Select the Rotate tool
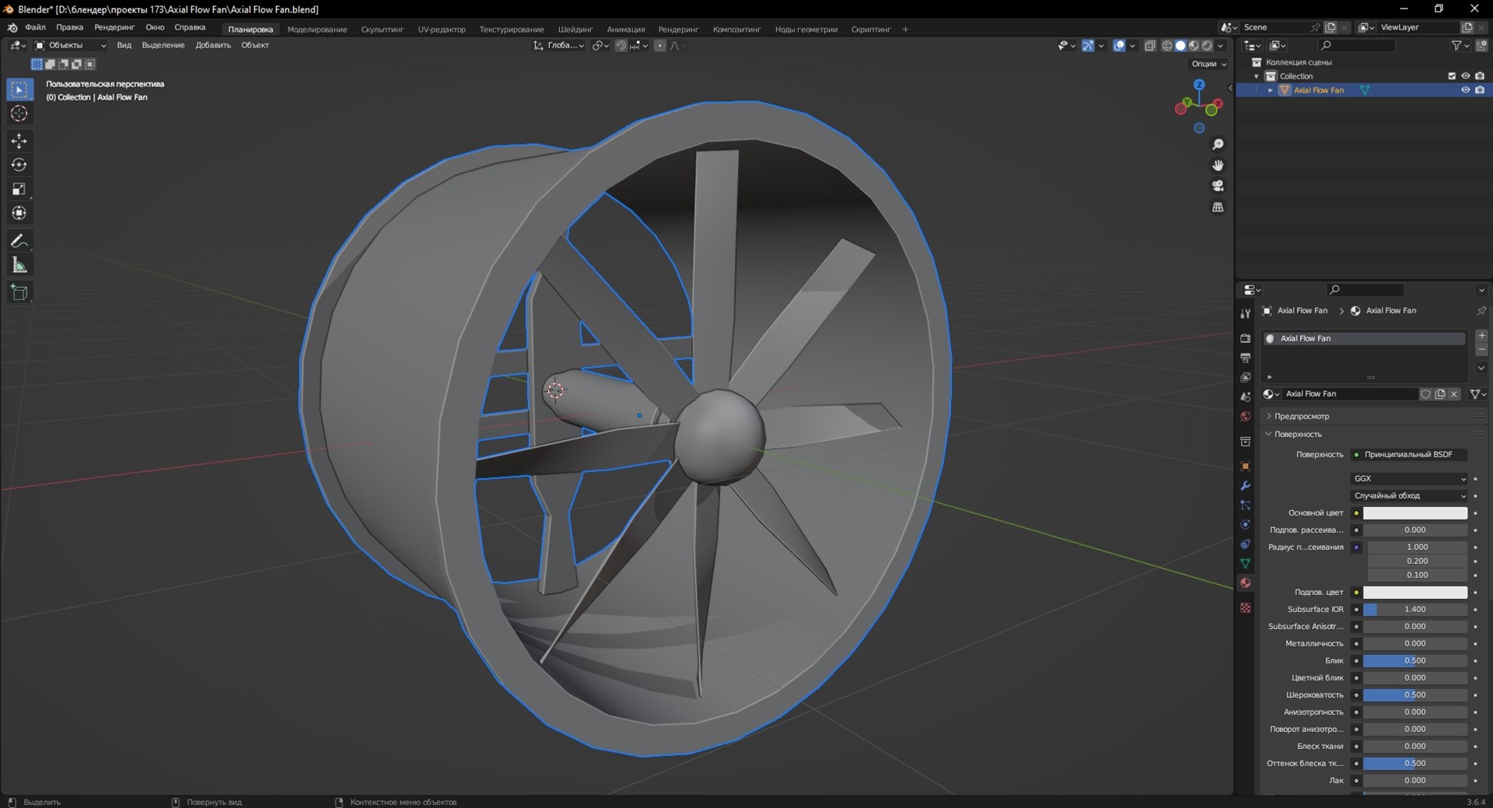This screenshot has height=808, width=1493. 19,165
